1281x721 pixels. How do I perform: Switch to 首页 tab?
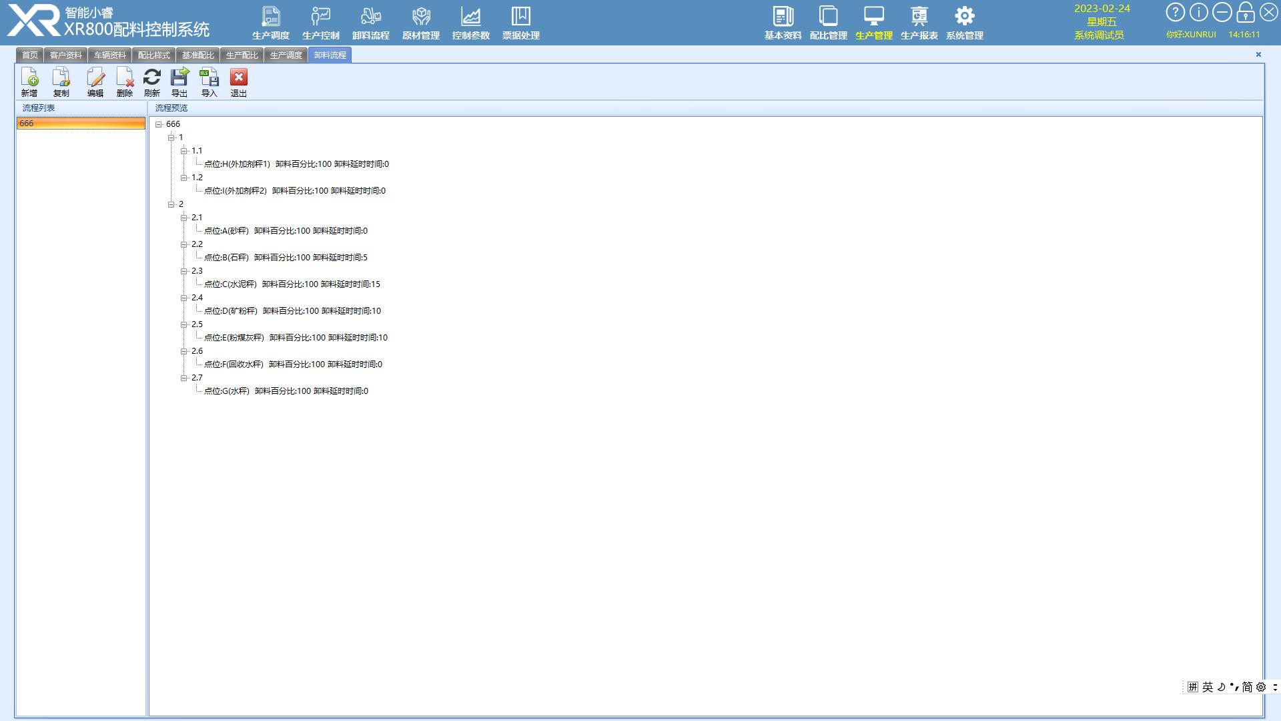(x=30, y=55)
